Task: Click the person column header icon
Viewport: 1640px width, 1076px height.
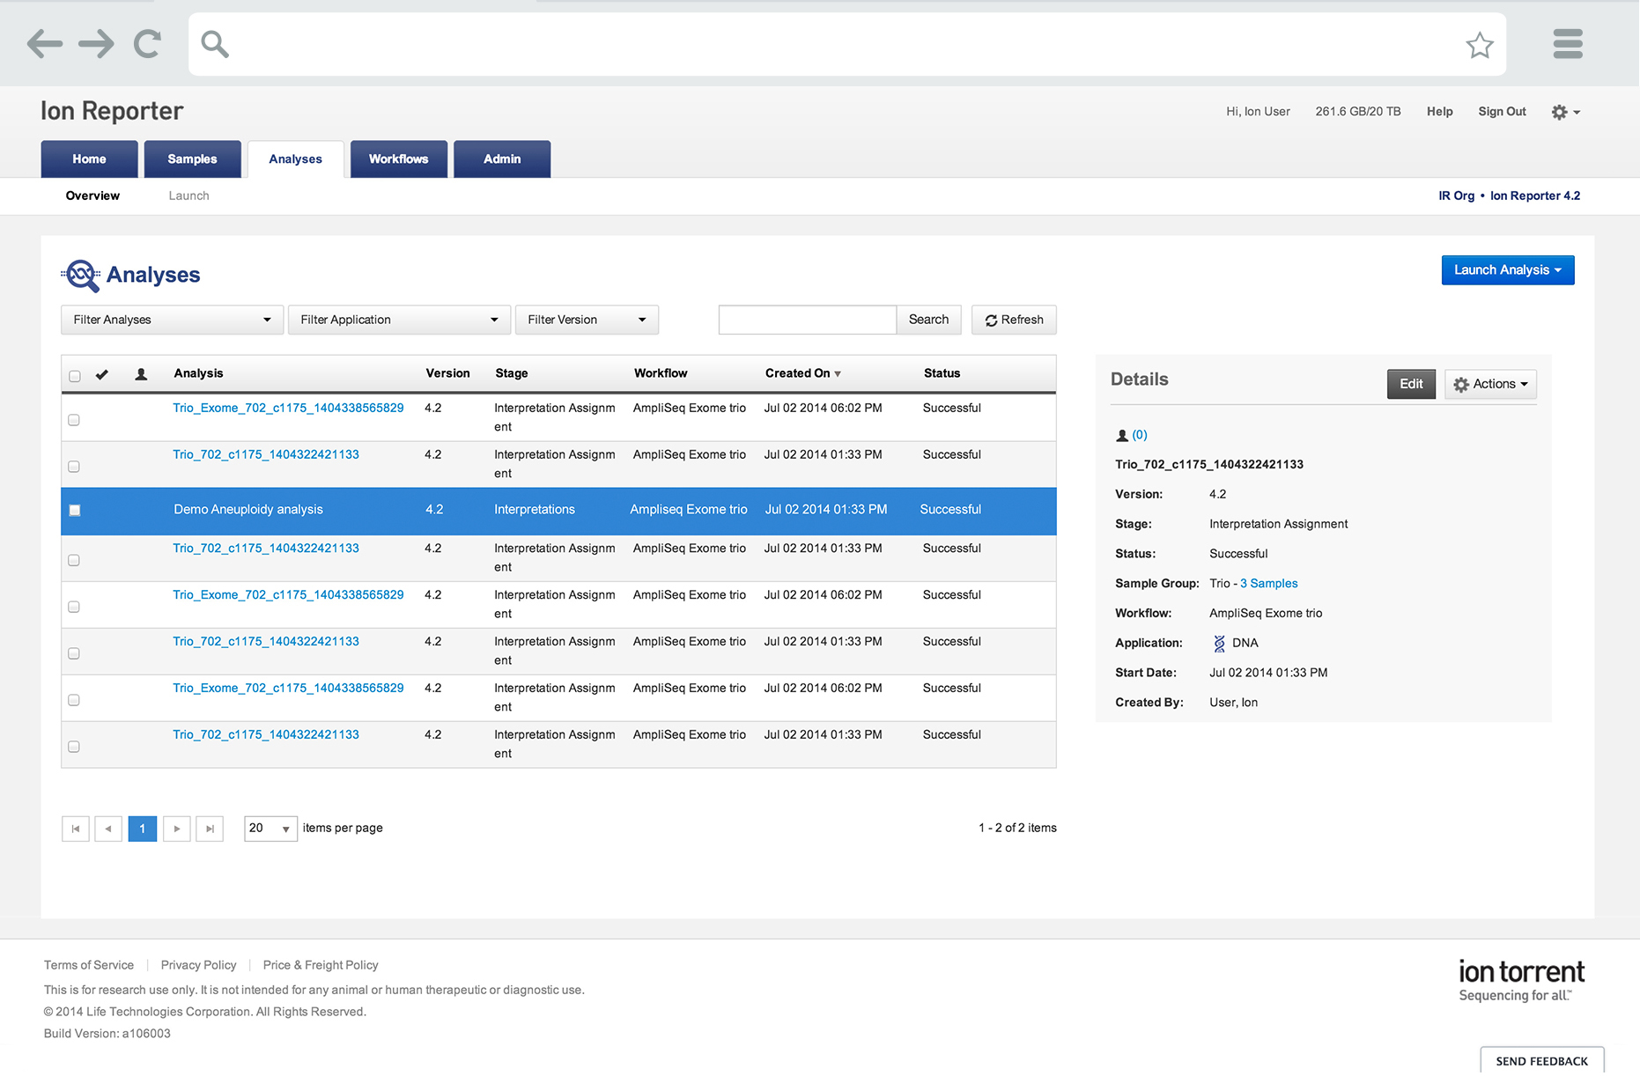Action: pos(141,374)
